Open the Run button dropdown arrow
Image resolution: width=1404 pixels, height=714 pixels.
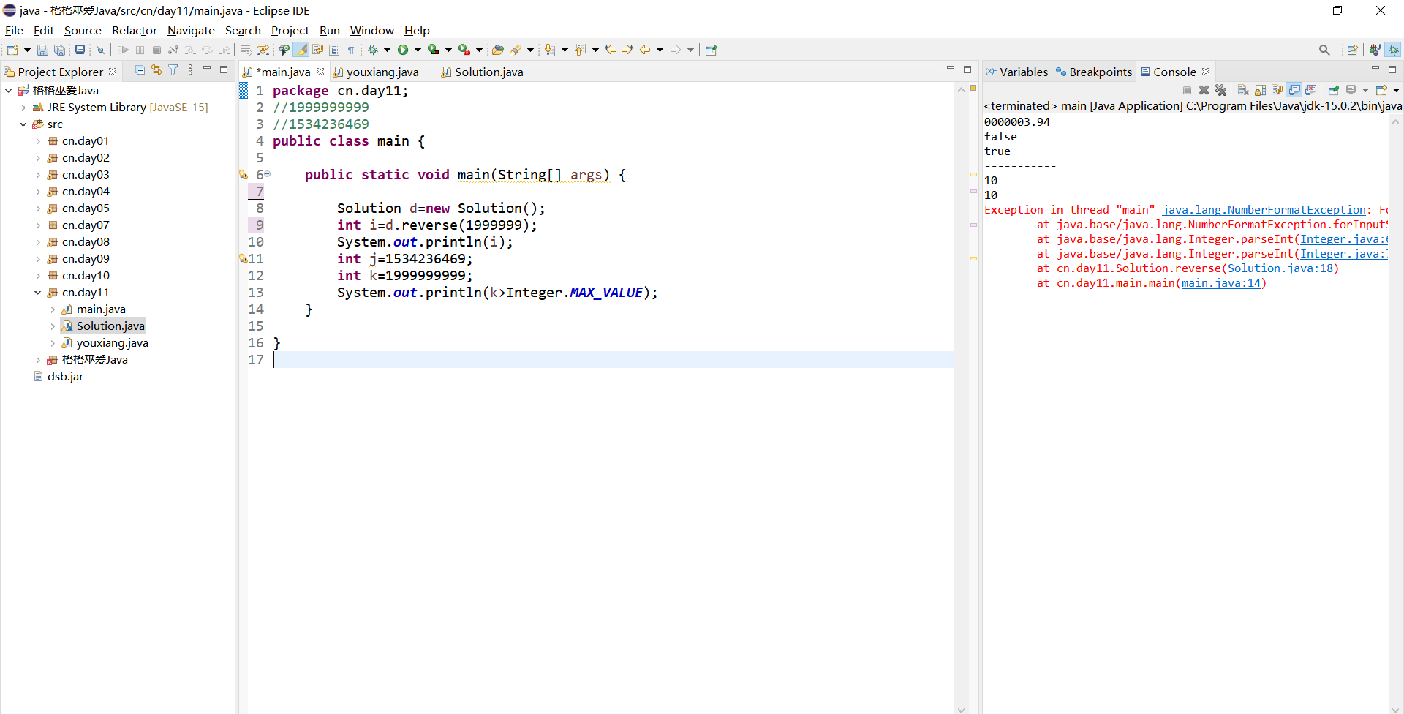(418, 50)
